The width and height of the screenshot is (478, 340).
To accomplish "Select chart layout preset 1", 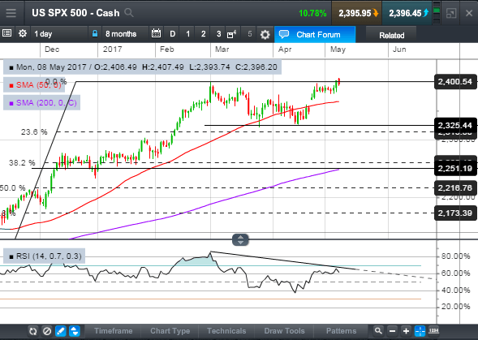I will click(x=187, y=34).
